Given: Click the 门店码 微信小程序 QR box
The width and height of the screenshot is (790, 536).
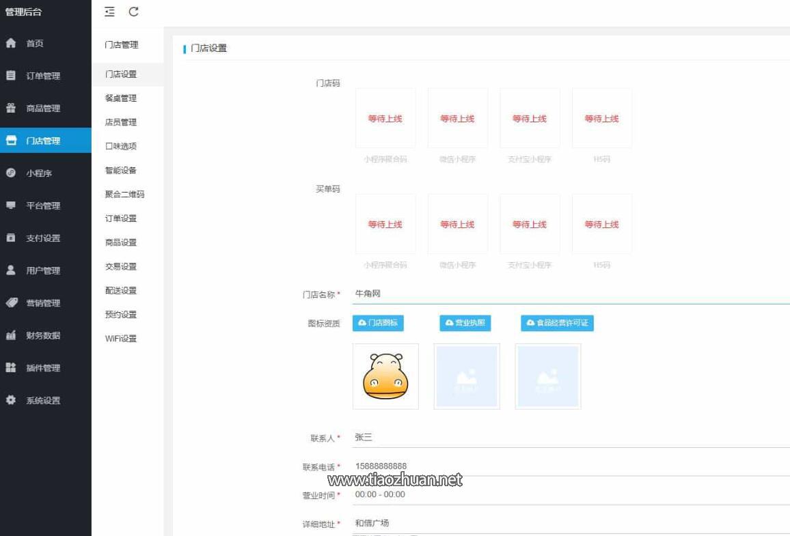Looking at the screenshot, I should [457, 117].
